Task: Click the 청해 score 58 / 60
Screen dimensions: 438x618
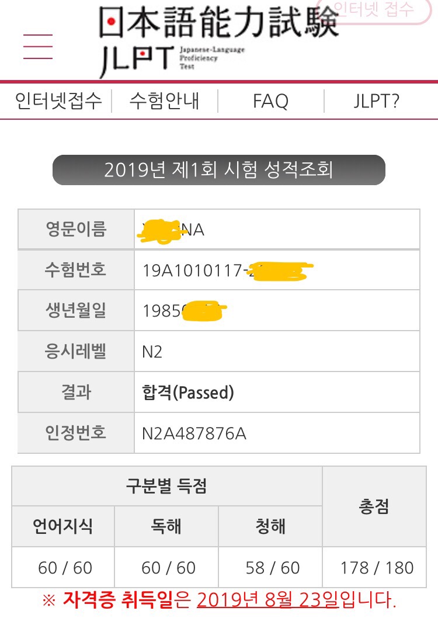Action: 272,567
